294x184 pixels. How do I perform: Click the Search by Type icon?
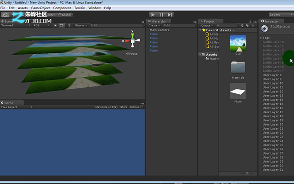click(x=242, y=26)
